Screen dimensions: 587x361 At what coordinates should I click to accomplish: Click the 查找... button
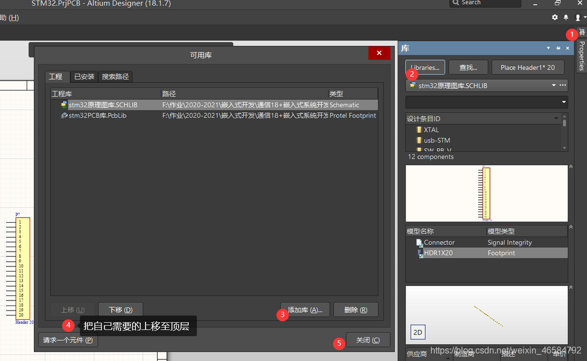coord(468,67)
